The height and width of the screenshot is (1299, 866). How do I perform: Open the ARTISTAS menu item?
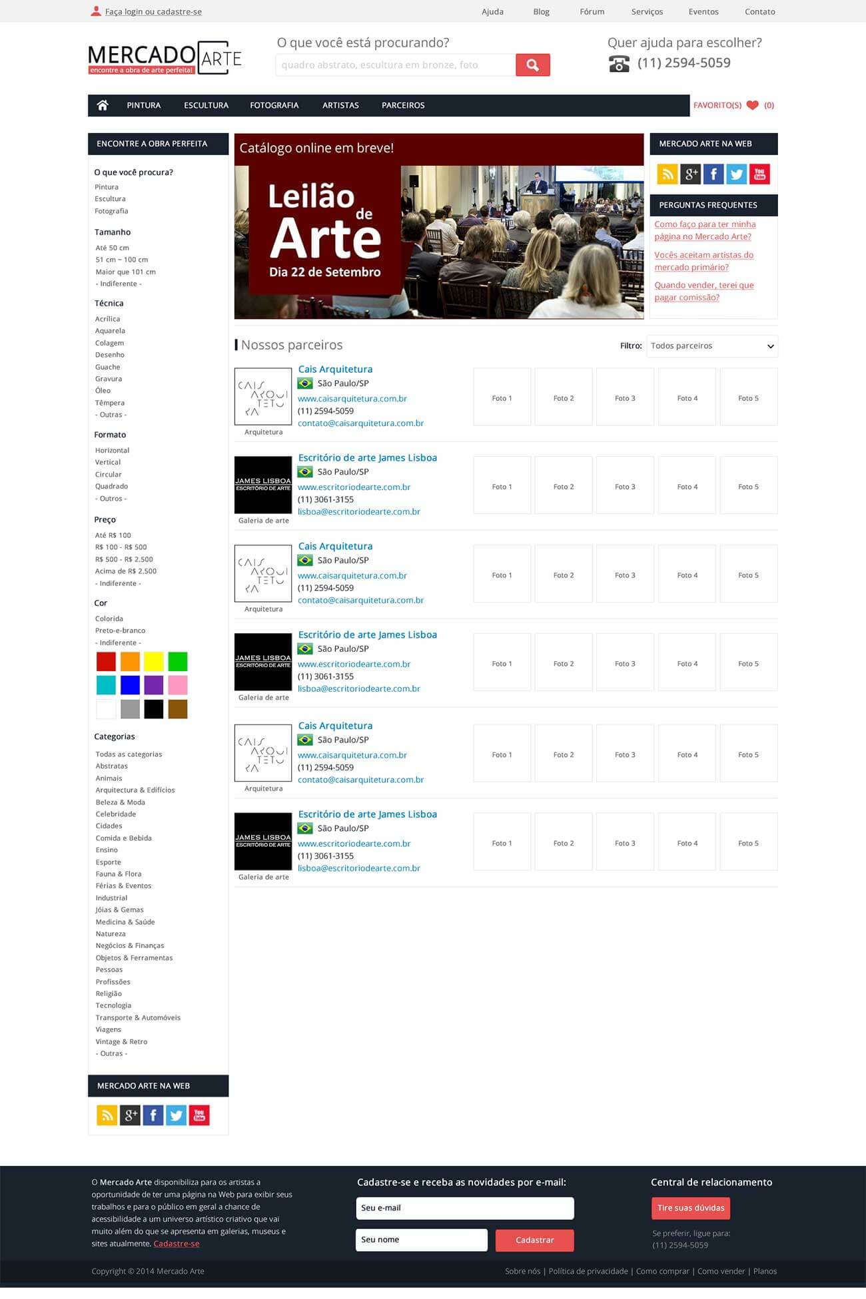point(340,105)
